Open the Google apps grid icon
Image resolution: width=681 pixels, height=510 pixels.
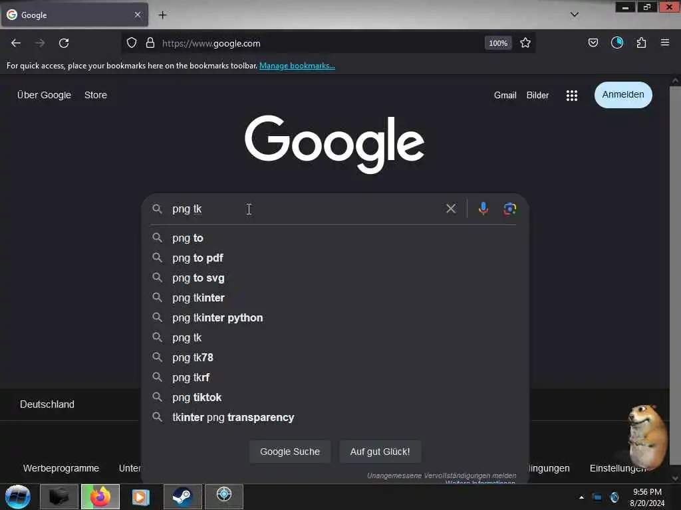(572, 96)
